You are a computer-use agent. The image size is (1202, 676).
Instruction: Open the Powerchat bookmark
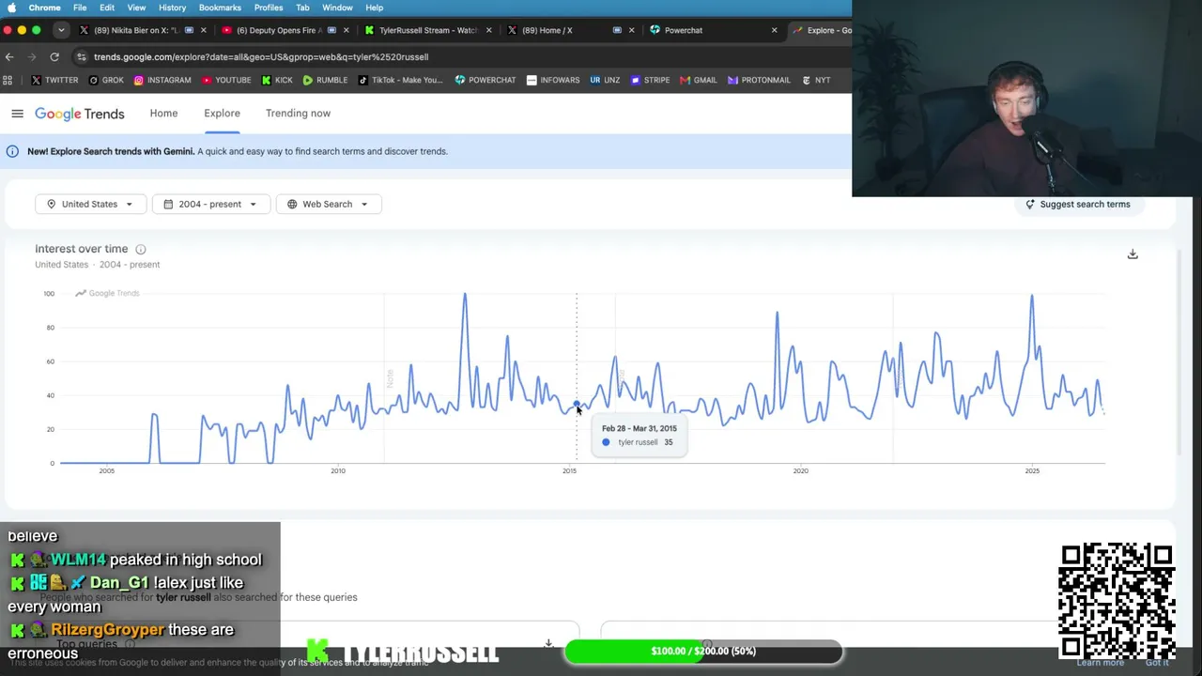coord(485,80)
